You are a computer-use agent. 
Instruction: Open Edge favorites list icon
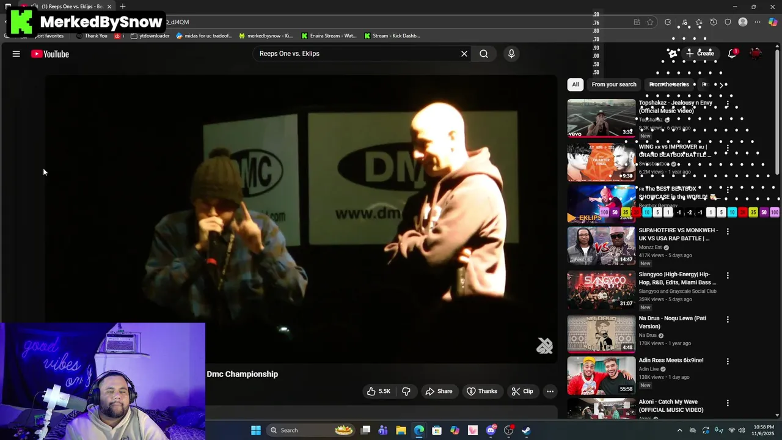pos(699,22)
